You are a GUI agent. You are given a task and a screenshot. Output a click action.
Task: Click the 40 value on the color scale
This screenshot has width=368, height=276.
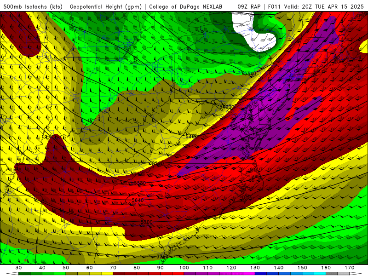click(x=42, y=268)
